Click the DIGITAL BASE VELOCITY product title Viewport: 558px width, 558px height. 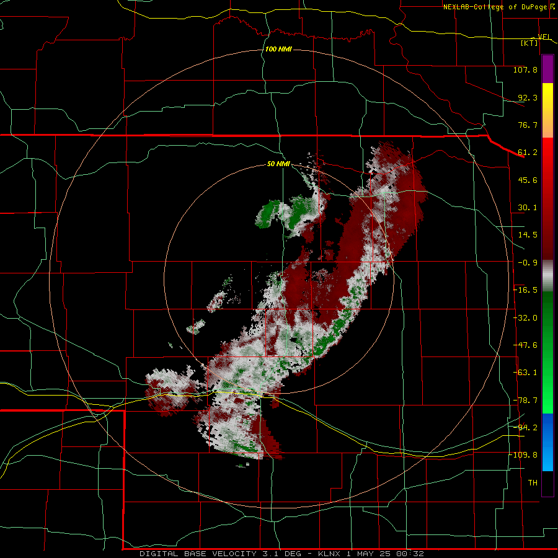[x=198, y=554]
